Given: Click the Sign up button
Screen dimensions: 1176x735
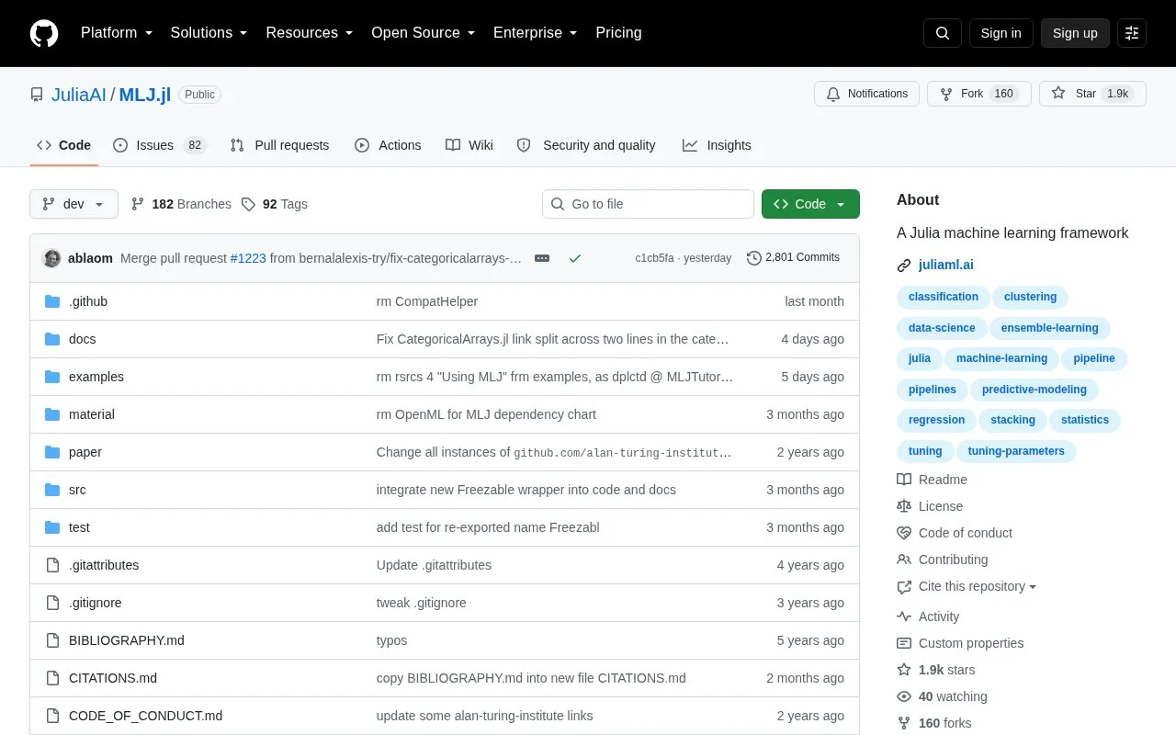Looking at the screenshot, I should tap(1075, 33).
